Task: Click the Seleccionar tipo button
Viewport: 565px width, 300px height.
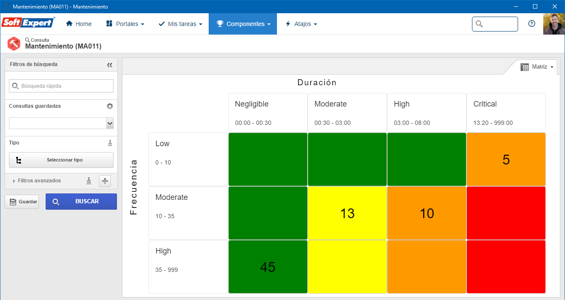Action: pos(61,160)
